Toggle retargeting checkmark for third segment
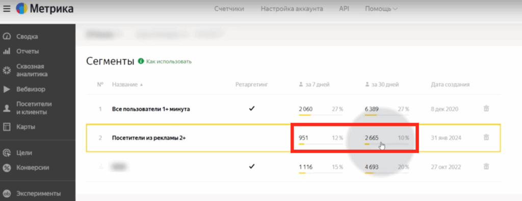The height and width of the screenshot is (201, 522). tap(252, 166)
